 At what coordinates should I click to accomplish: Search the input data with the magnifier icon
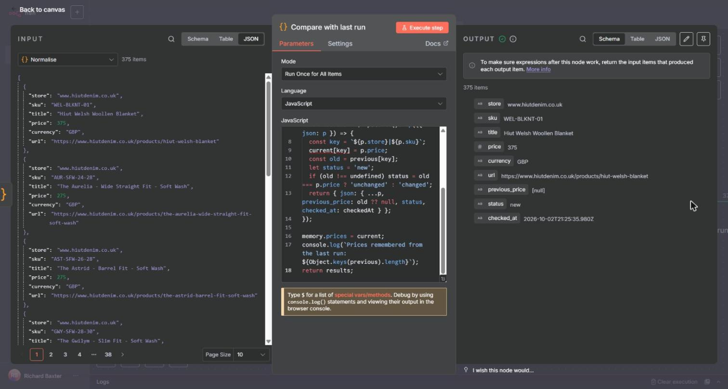pos(171,39)
